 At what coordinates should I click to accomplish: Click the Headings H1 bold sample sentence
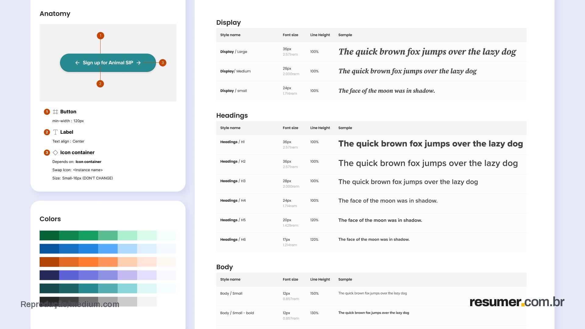431,144
